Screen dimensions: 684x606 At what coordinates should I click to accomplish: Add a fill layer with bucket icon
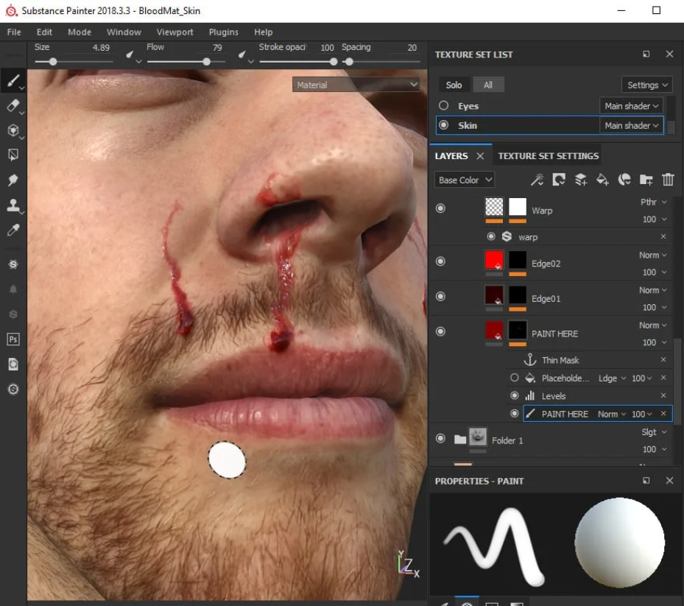(x=602, y=180)
